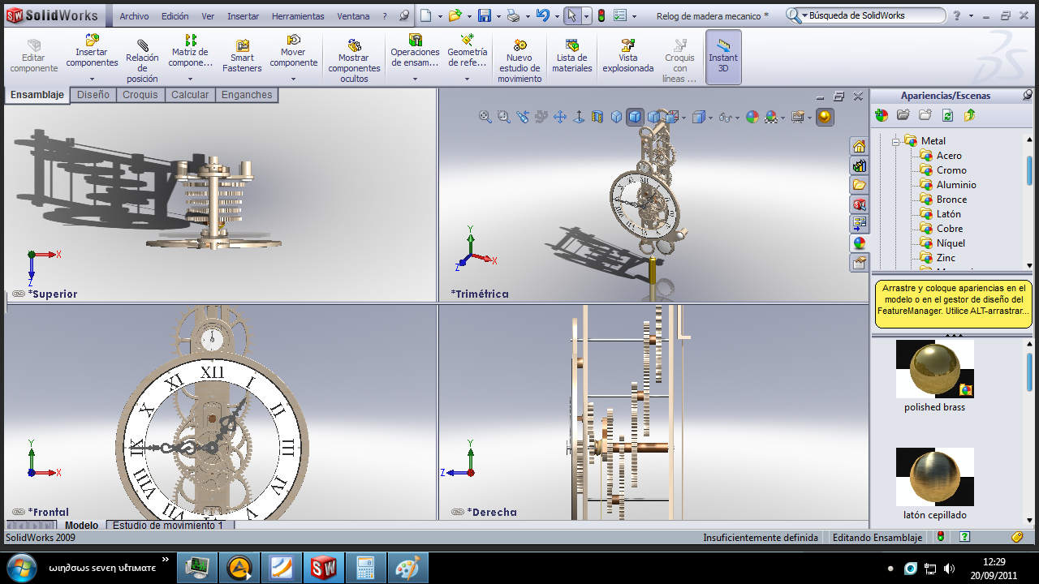Viewport: 1039px width, 584px height.
Task: Click Insertar componentes icon
Action: pos(92,40)
